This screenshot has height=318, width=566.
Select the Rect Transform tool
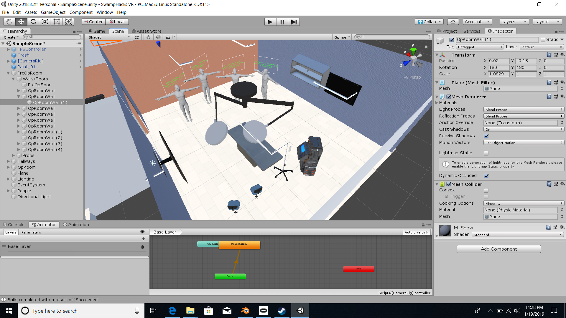tap(57, 22)
